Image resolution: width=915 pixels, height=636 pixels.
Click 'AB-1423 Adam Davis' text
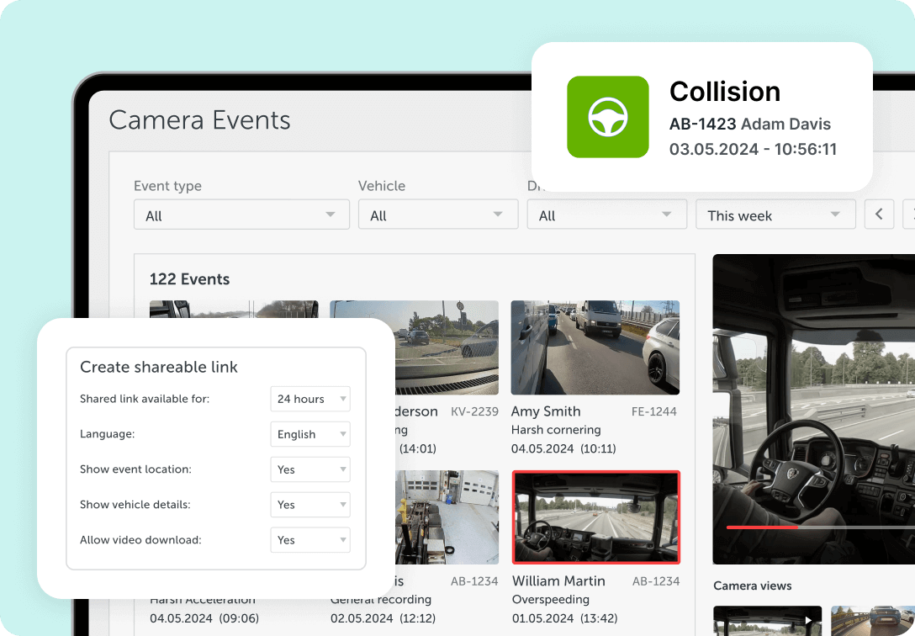750,124
